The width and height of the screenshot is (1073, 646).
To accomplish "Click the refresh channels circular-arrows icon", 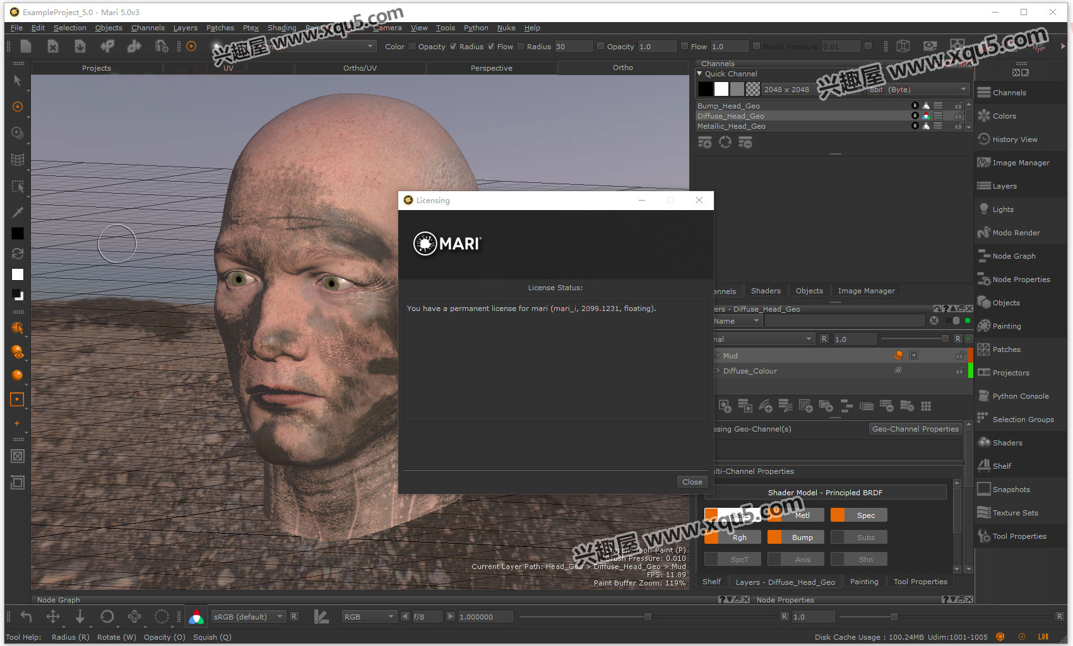I will coord(725,143).
